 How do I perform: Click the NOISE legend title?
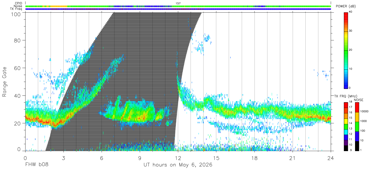tap(358, 100)
